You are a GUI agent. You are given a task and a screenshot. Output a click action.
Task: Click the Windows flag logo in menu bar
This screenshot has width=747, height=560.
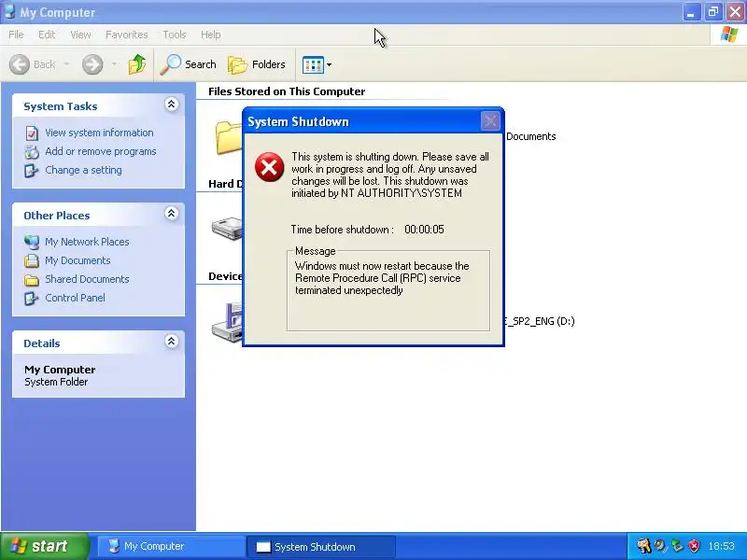coord(729,35)
